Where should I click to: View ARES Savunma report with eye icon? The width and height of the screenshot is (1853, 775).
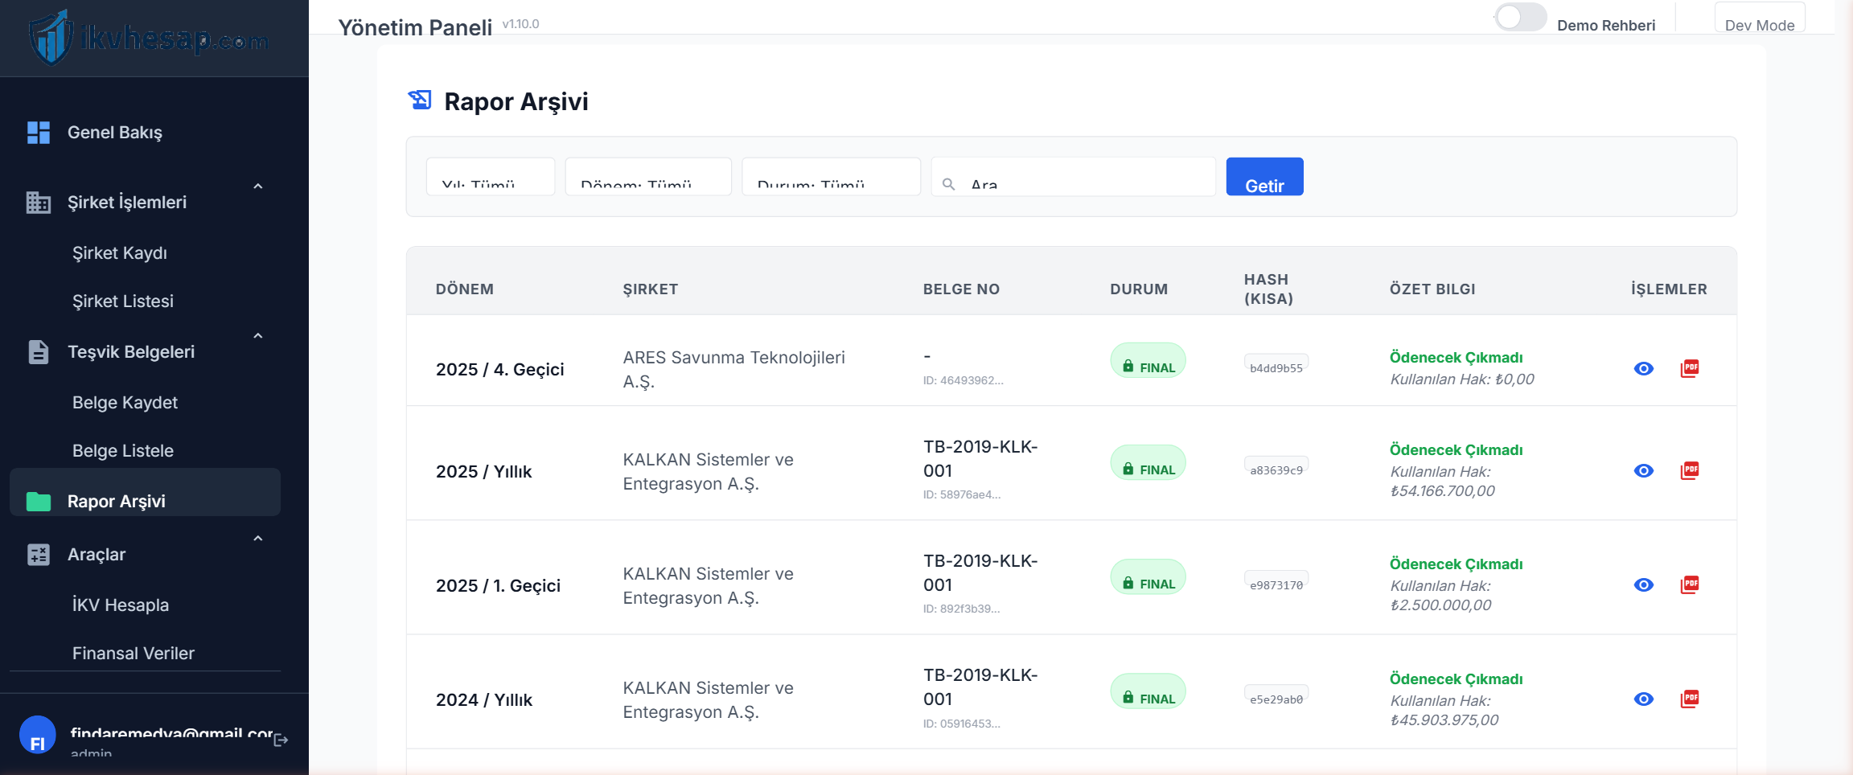click(1644, 368)
